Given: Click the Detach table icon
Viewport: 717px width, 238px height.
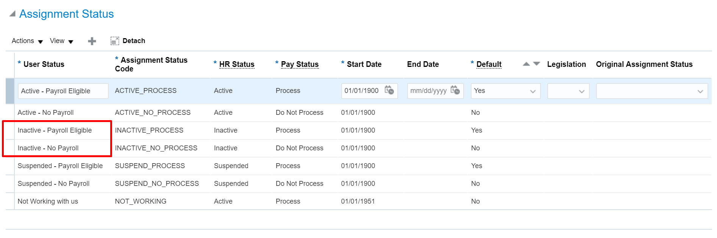Looking at the screenshot, I should [x=115, y=41].
